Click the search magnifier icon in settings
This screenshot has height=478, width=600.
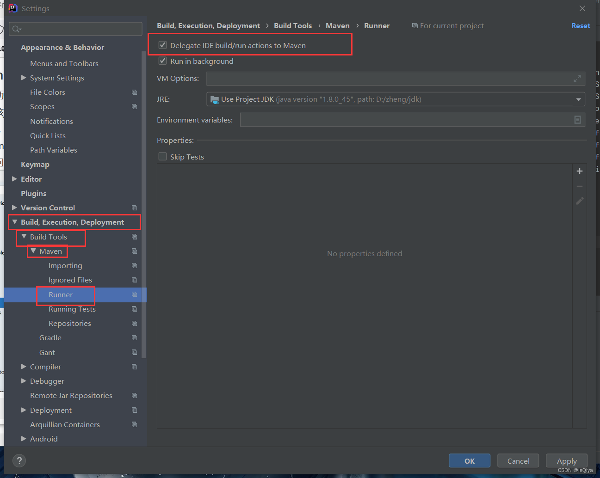(16, 29)
